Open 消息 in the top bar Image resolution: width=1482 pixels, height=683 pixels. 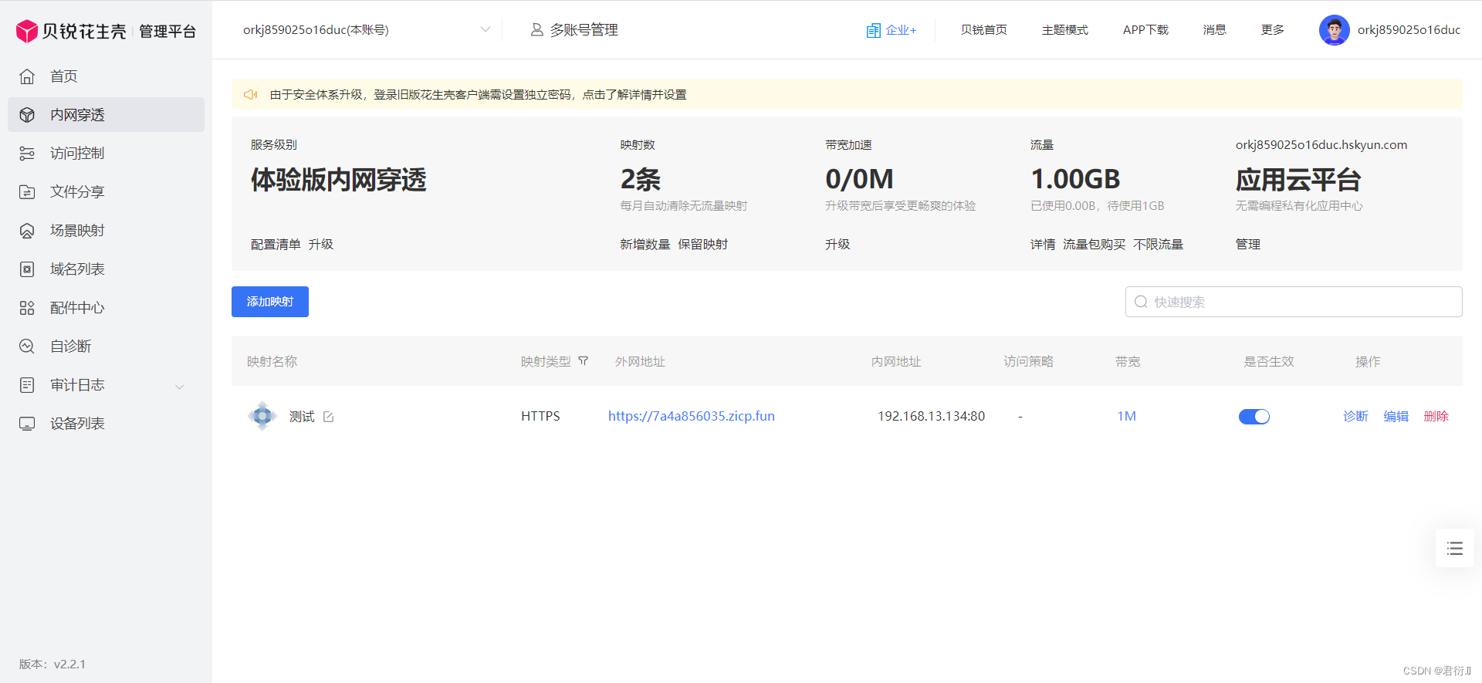point(1214,30)
